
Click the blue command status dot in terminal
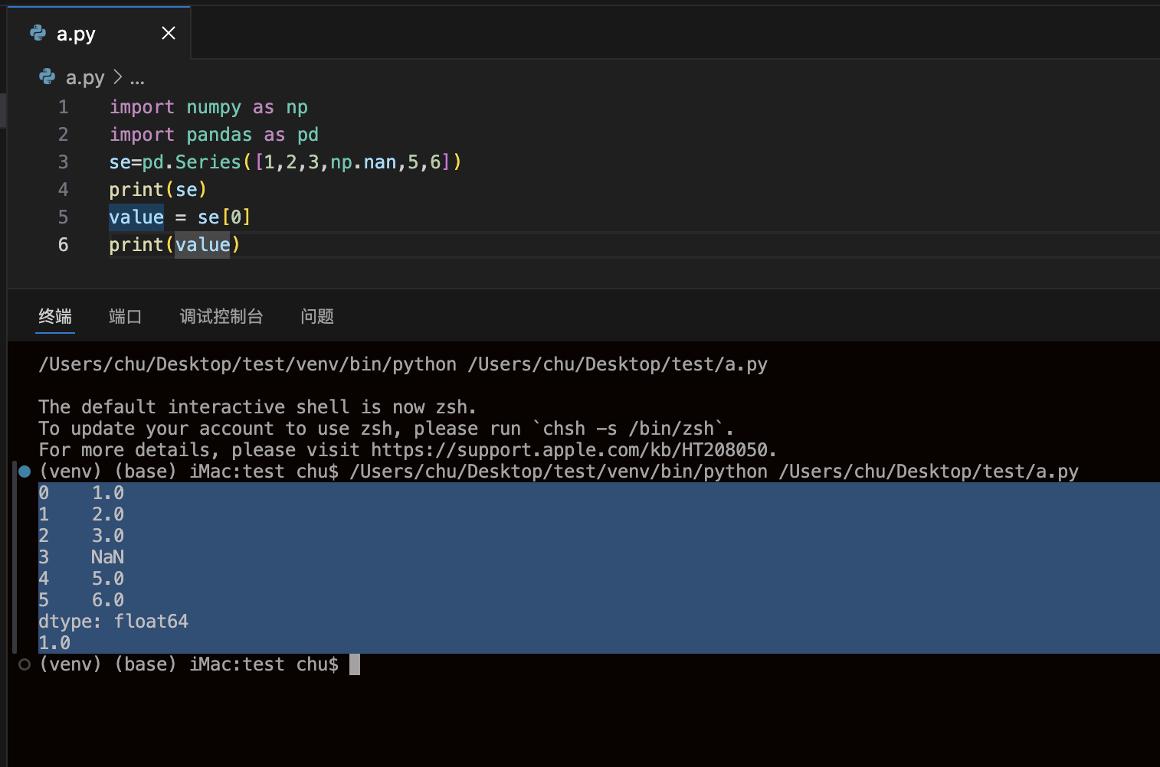pyautogui.click(x=25, y=472)
